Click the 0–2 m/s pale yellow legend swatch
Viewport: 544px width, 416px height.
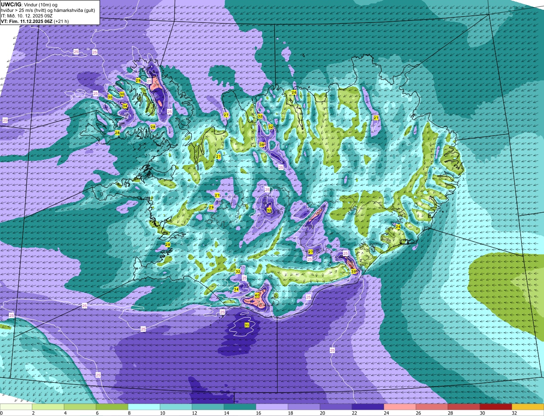(x=16, y=407)
